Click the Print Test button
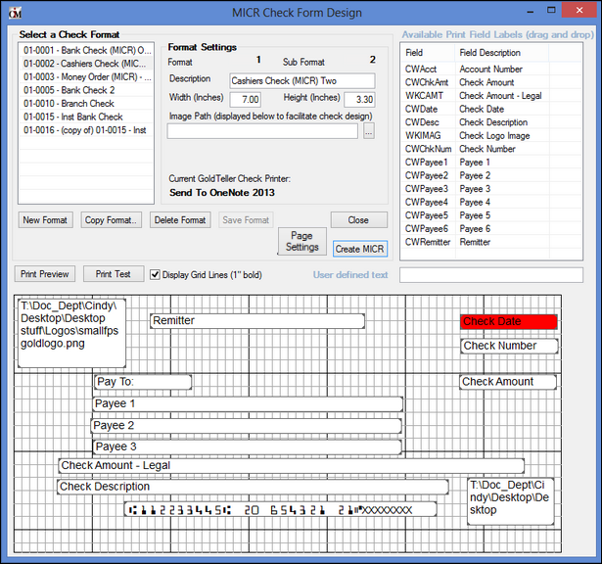This screenshot has height=564, width=602. [114, 274]
